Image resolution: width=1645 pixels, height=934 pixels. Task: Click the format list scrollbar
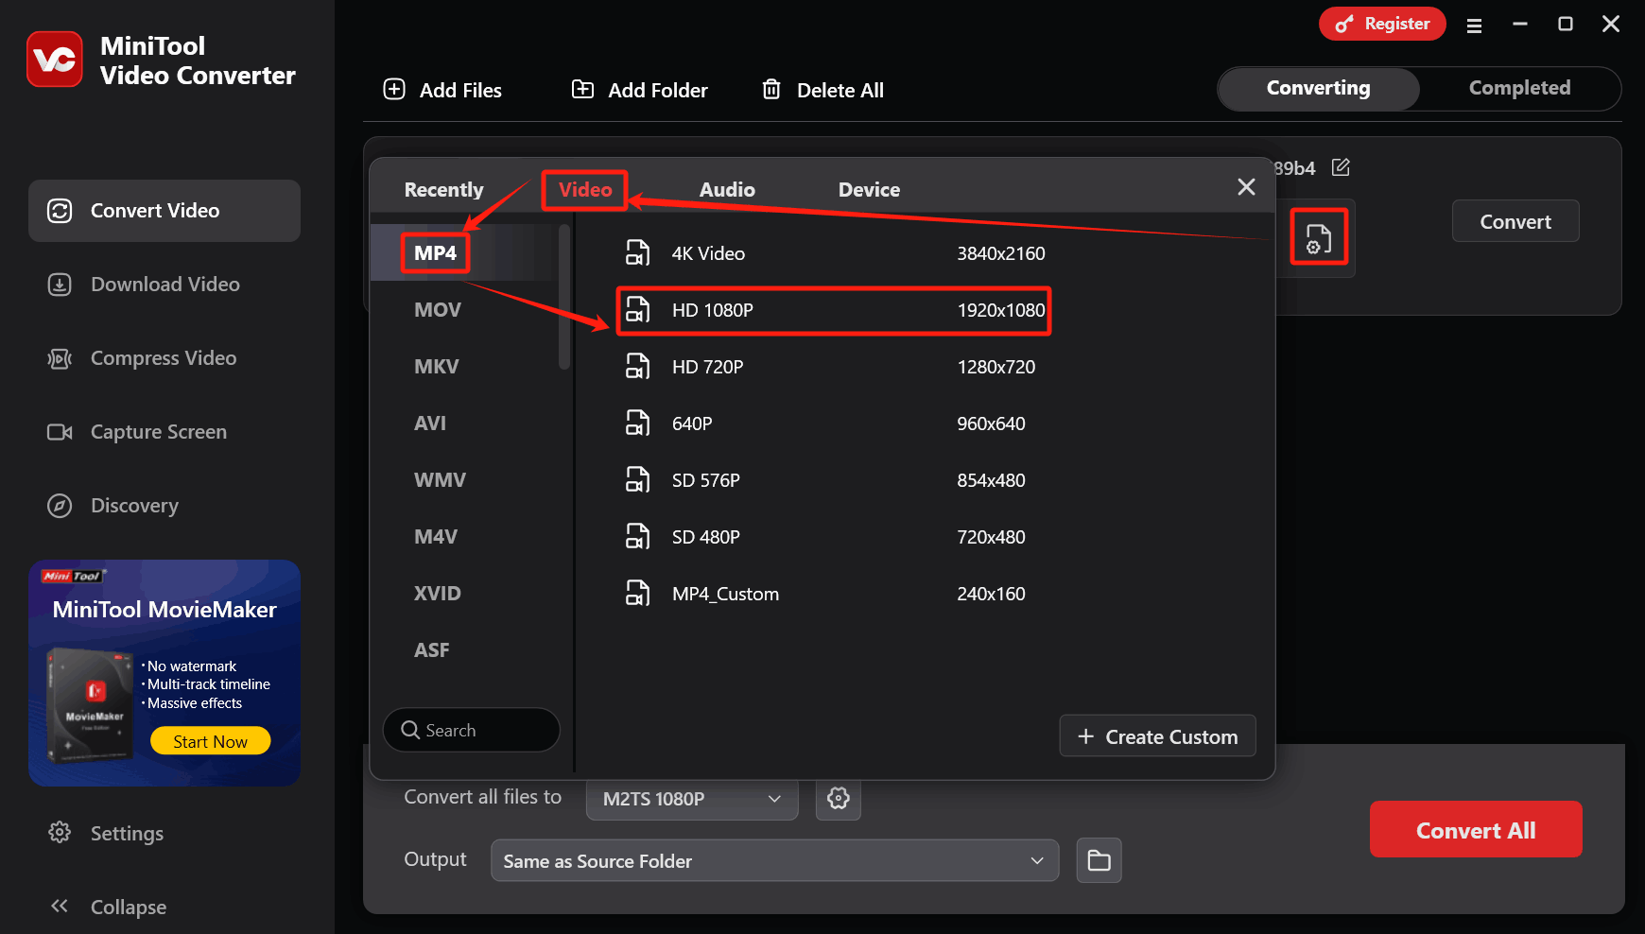tap(564, 297)
